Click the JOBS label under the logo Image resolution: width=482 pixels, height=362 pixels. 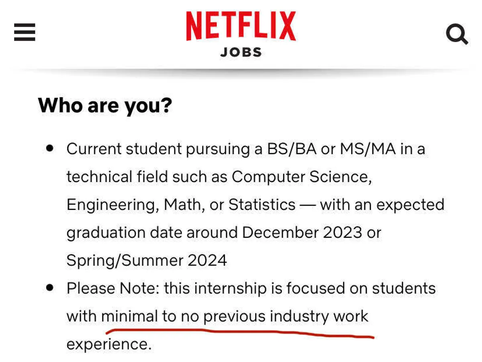241,52
